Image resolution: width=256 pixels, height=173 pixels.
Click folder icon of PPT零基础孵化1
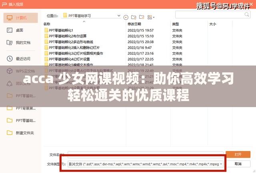46,30
